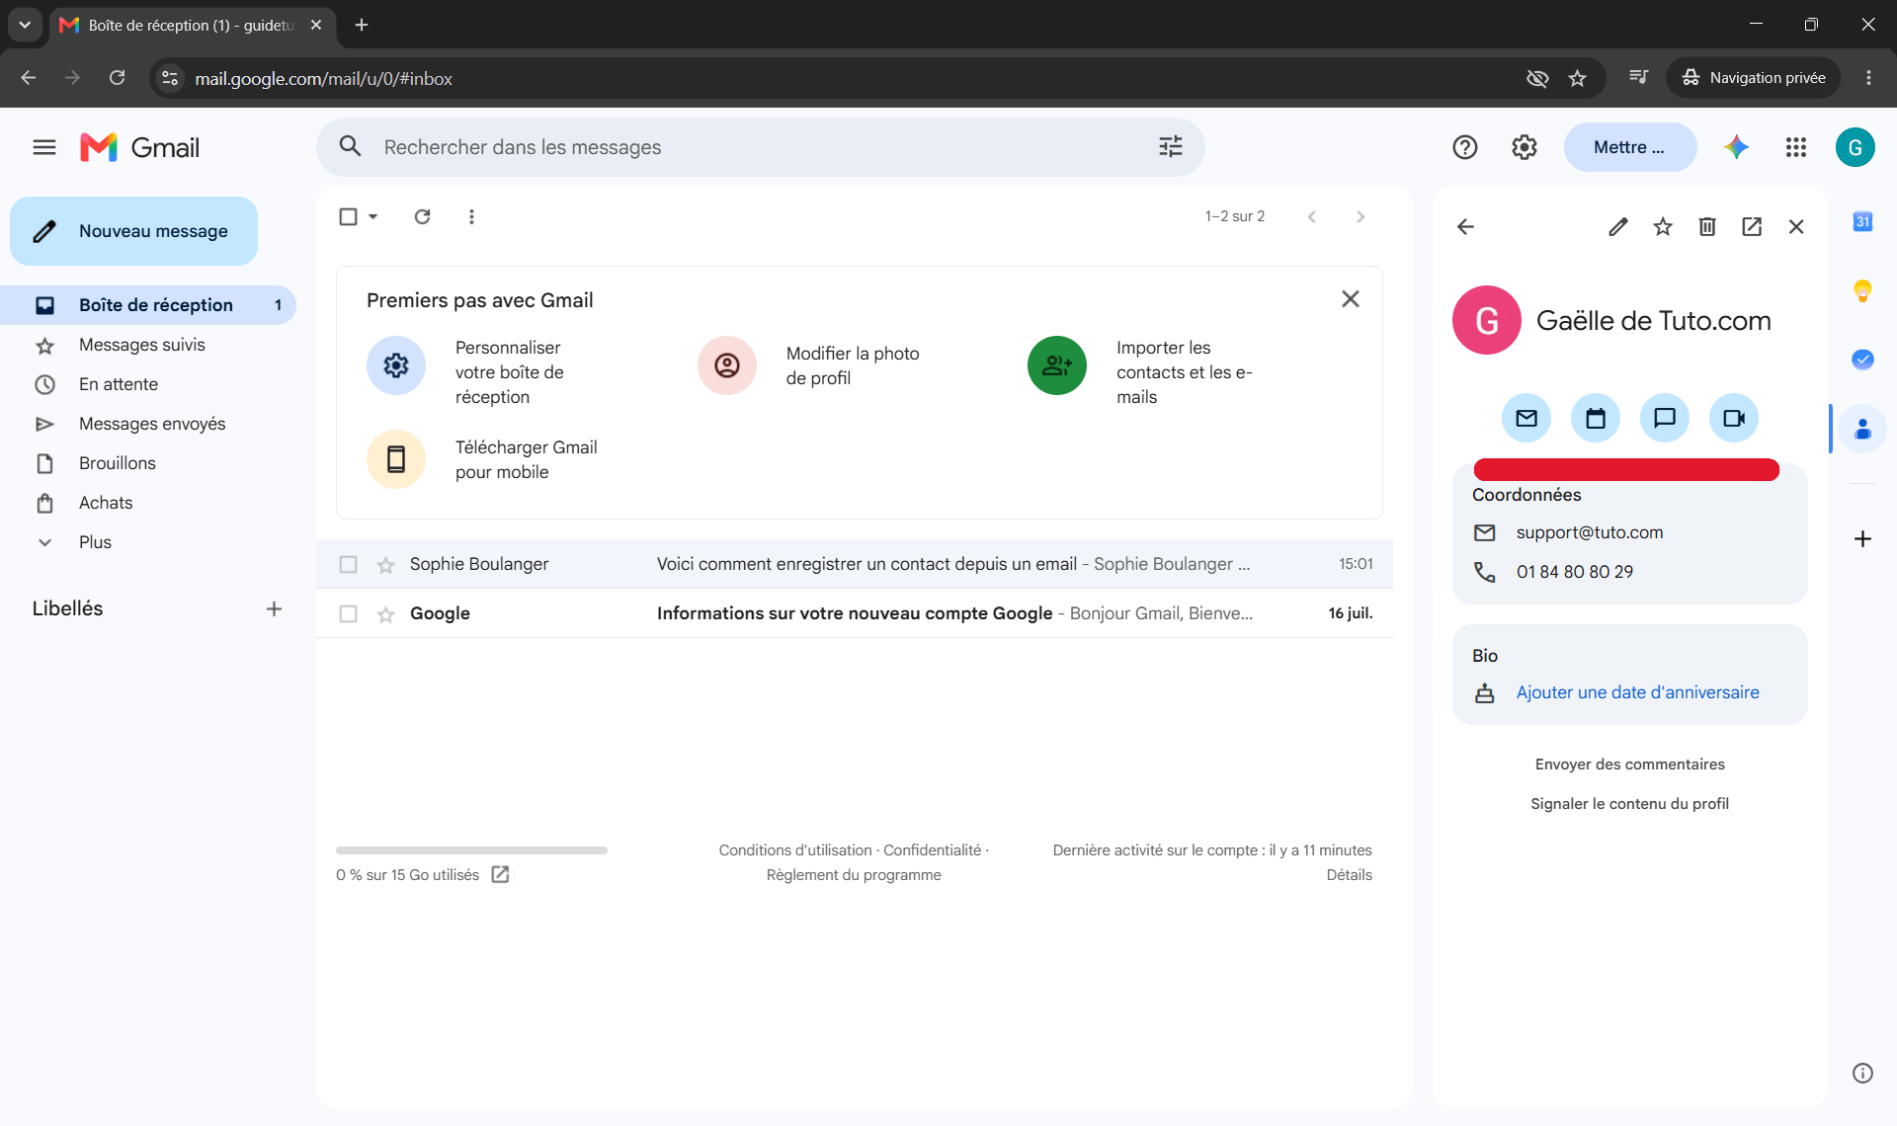Screen dimensions: 1897x1126
Task: Open the Google account avatar G
Action: tap(1855, 147)
